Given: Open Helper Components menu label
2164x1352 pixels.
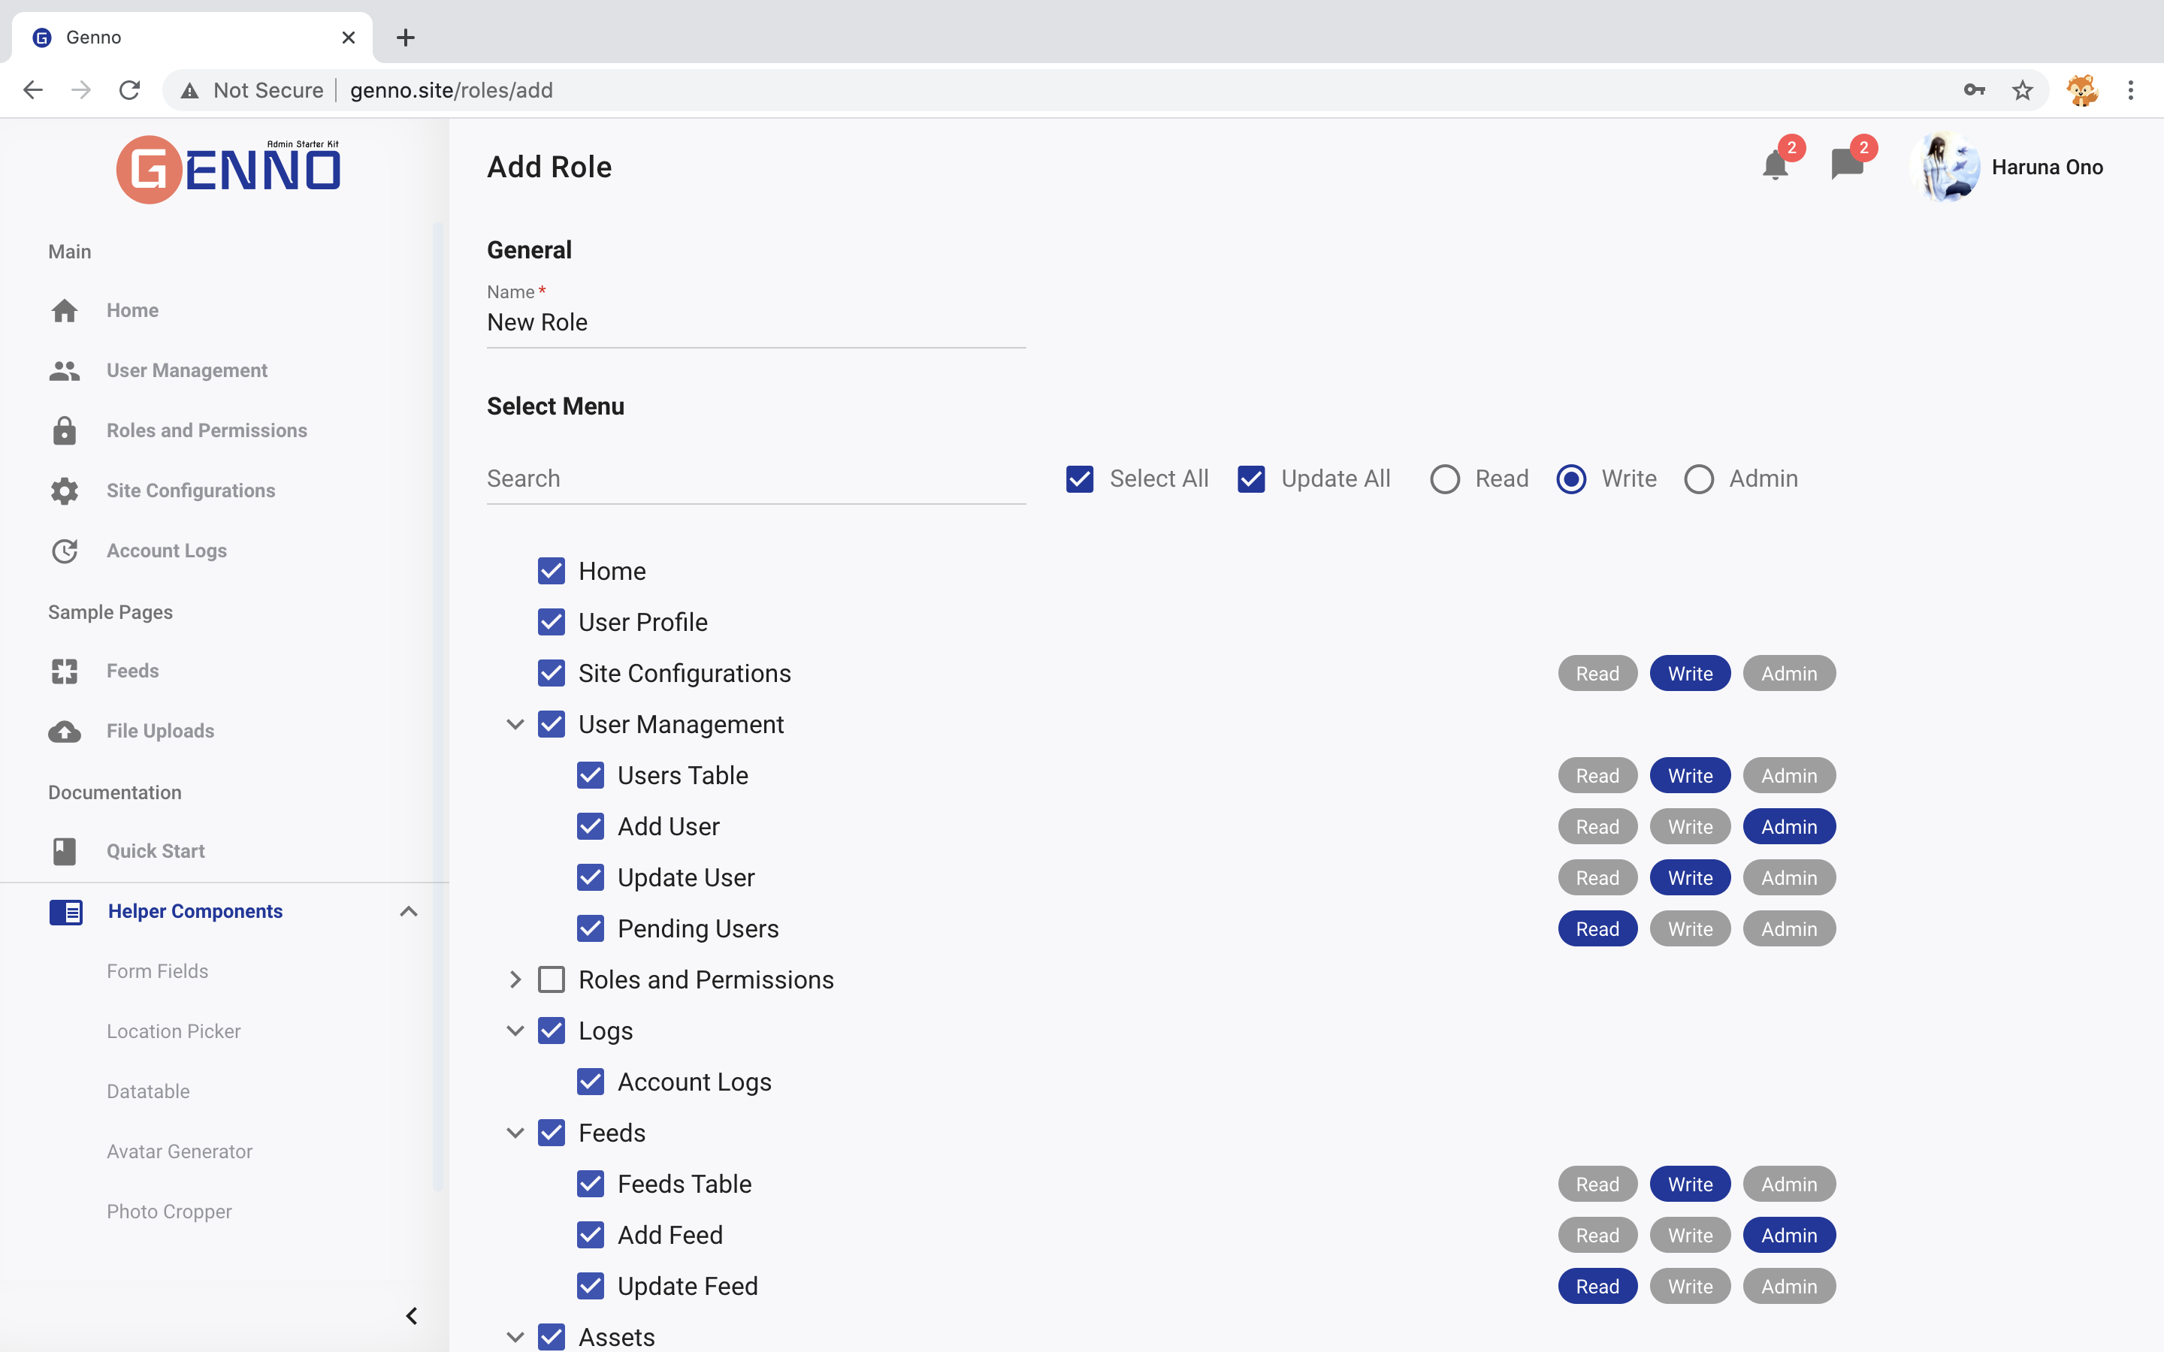Looking at the screenshot, I should pos(195,911).
